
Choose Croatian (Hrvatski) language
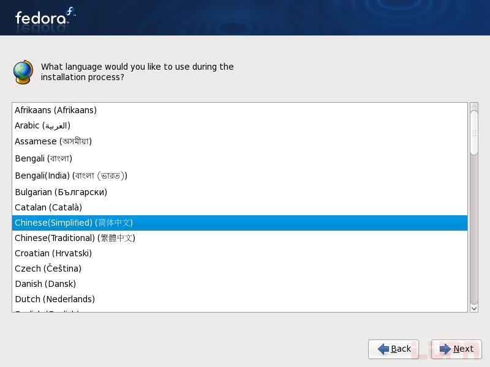pyautogui.click(x=239, y=253)
